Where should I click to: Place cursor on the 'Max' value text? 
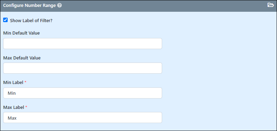(12, 118)
